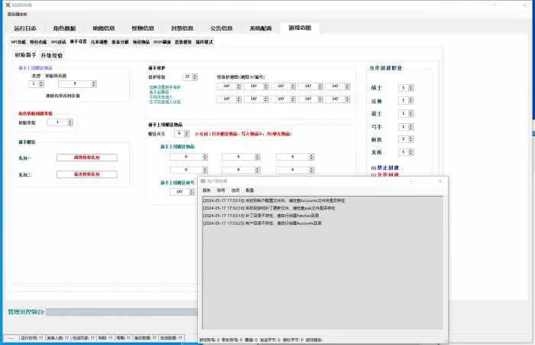Open the 账号 menu in the log window

[221, 190]
